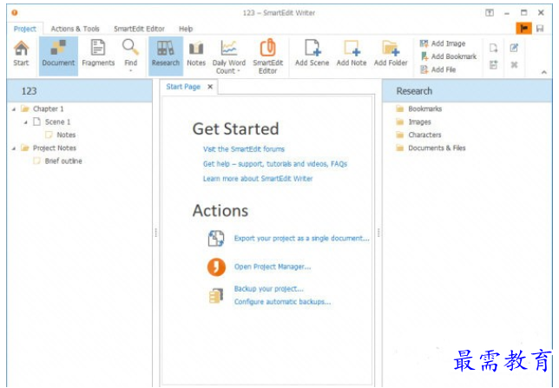Click the ribbon display options icon in title bar
This screenshot has height=388, width=559.
[x=490, y=13]
